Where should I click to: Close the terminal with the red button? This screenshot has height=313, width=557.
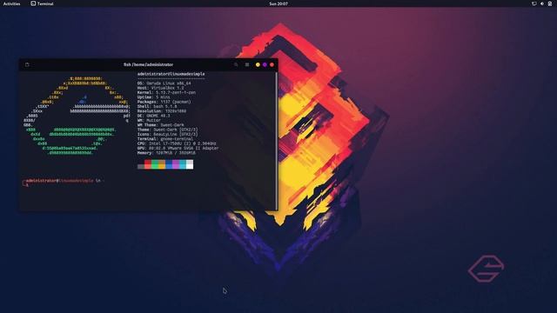(272, 64)
